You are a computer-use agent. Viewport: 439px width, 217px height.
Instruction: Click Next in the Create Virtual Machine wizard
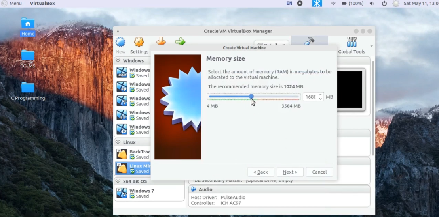click(290, 172)
